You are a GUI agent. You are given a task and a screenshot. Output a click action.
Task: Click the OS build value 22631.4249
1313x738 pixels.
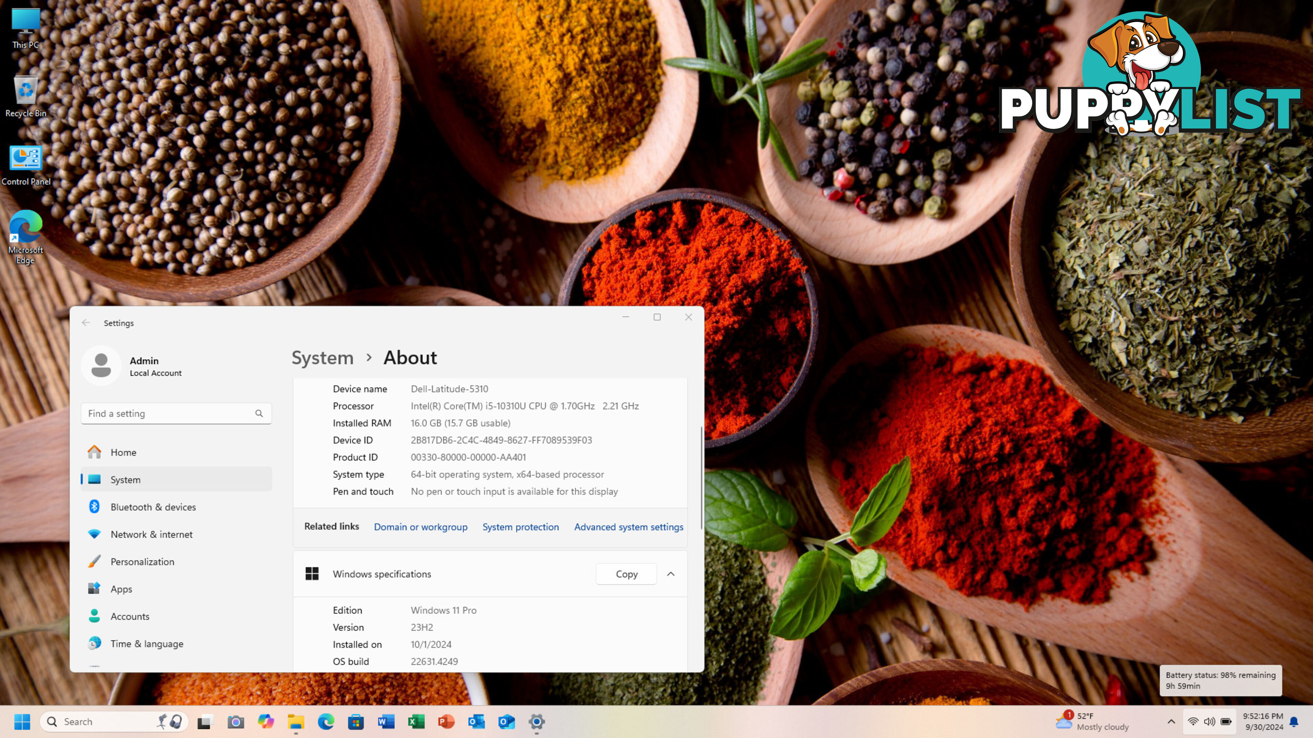point(434,661)
